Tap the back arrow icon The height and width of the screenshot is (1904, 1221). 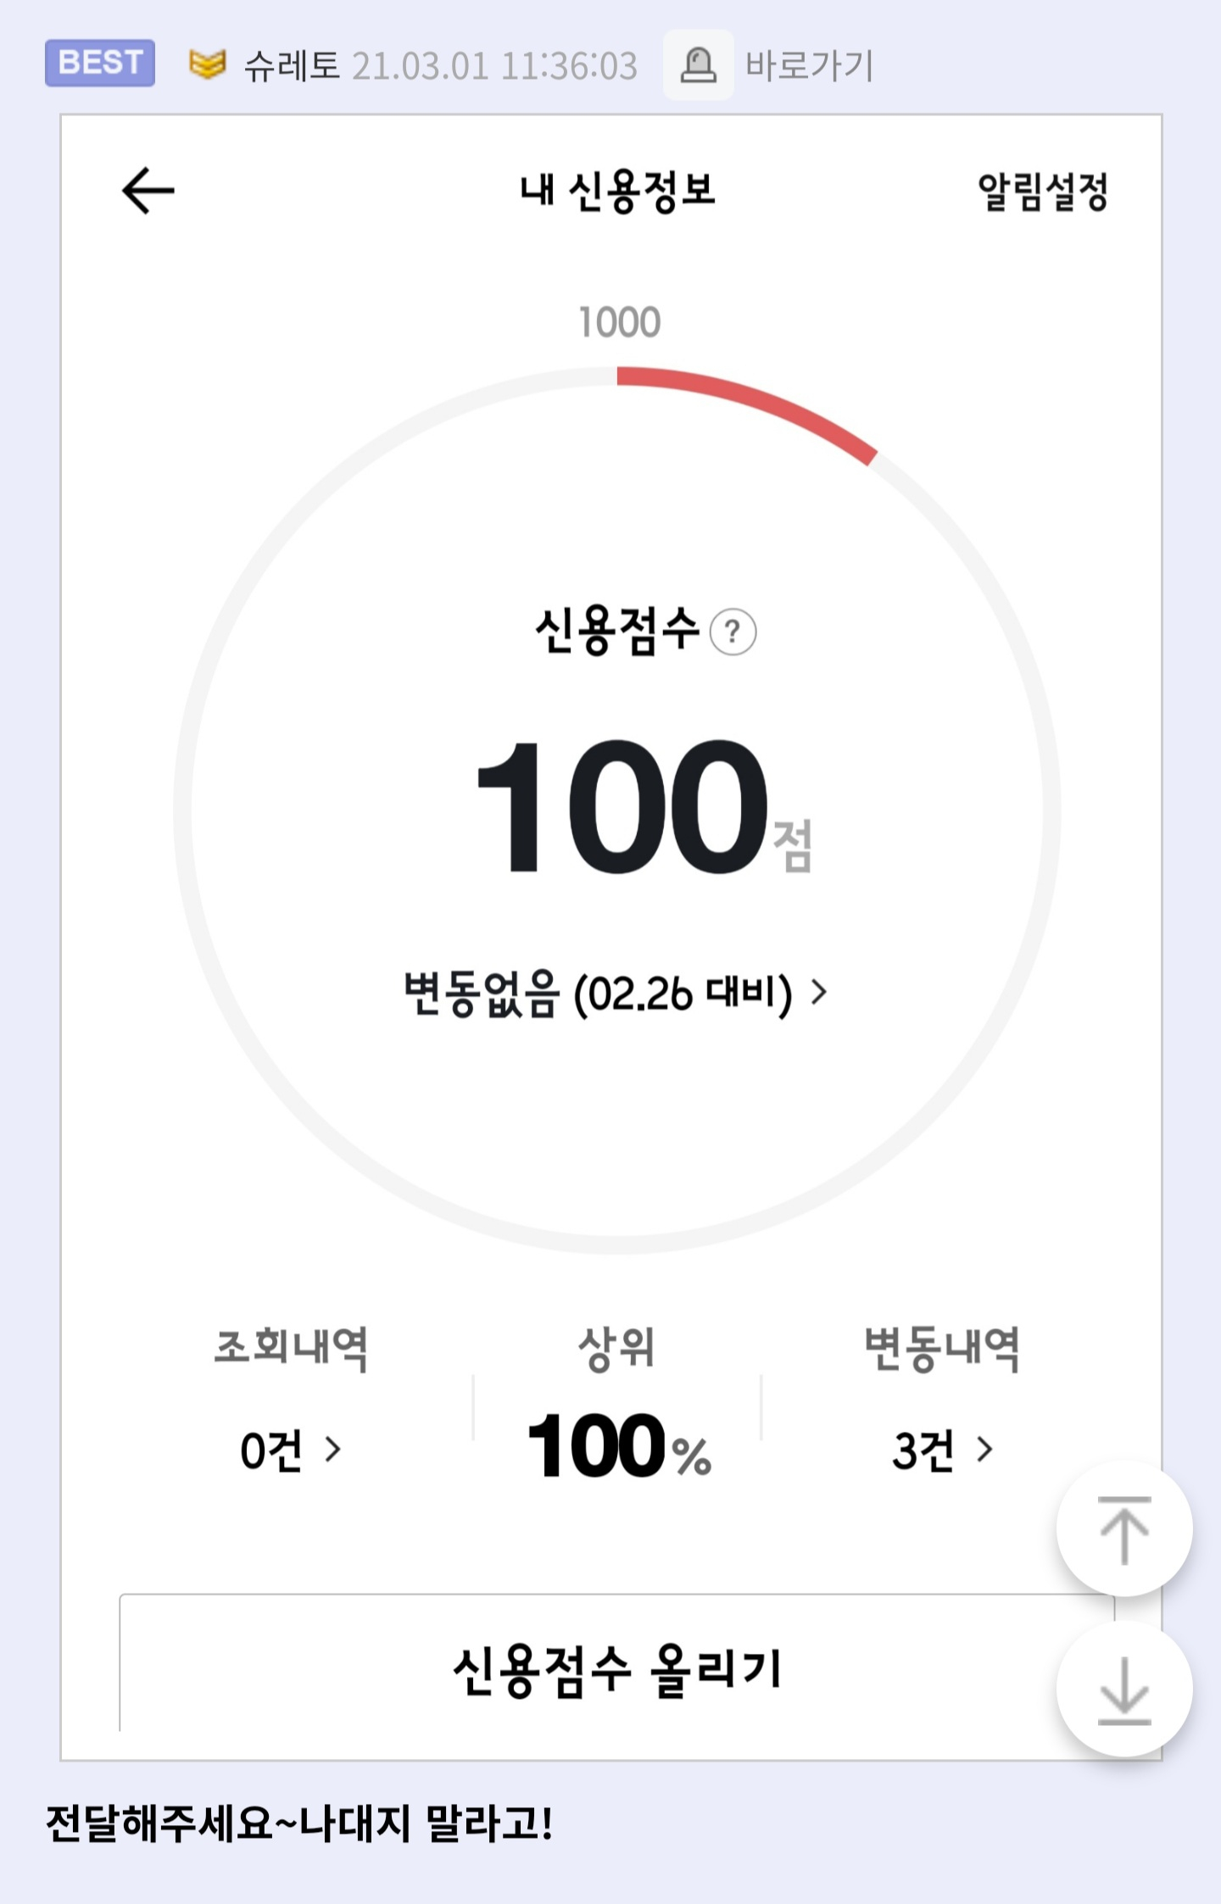(x=148, y=190)
